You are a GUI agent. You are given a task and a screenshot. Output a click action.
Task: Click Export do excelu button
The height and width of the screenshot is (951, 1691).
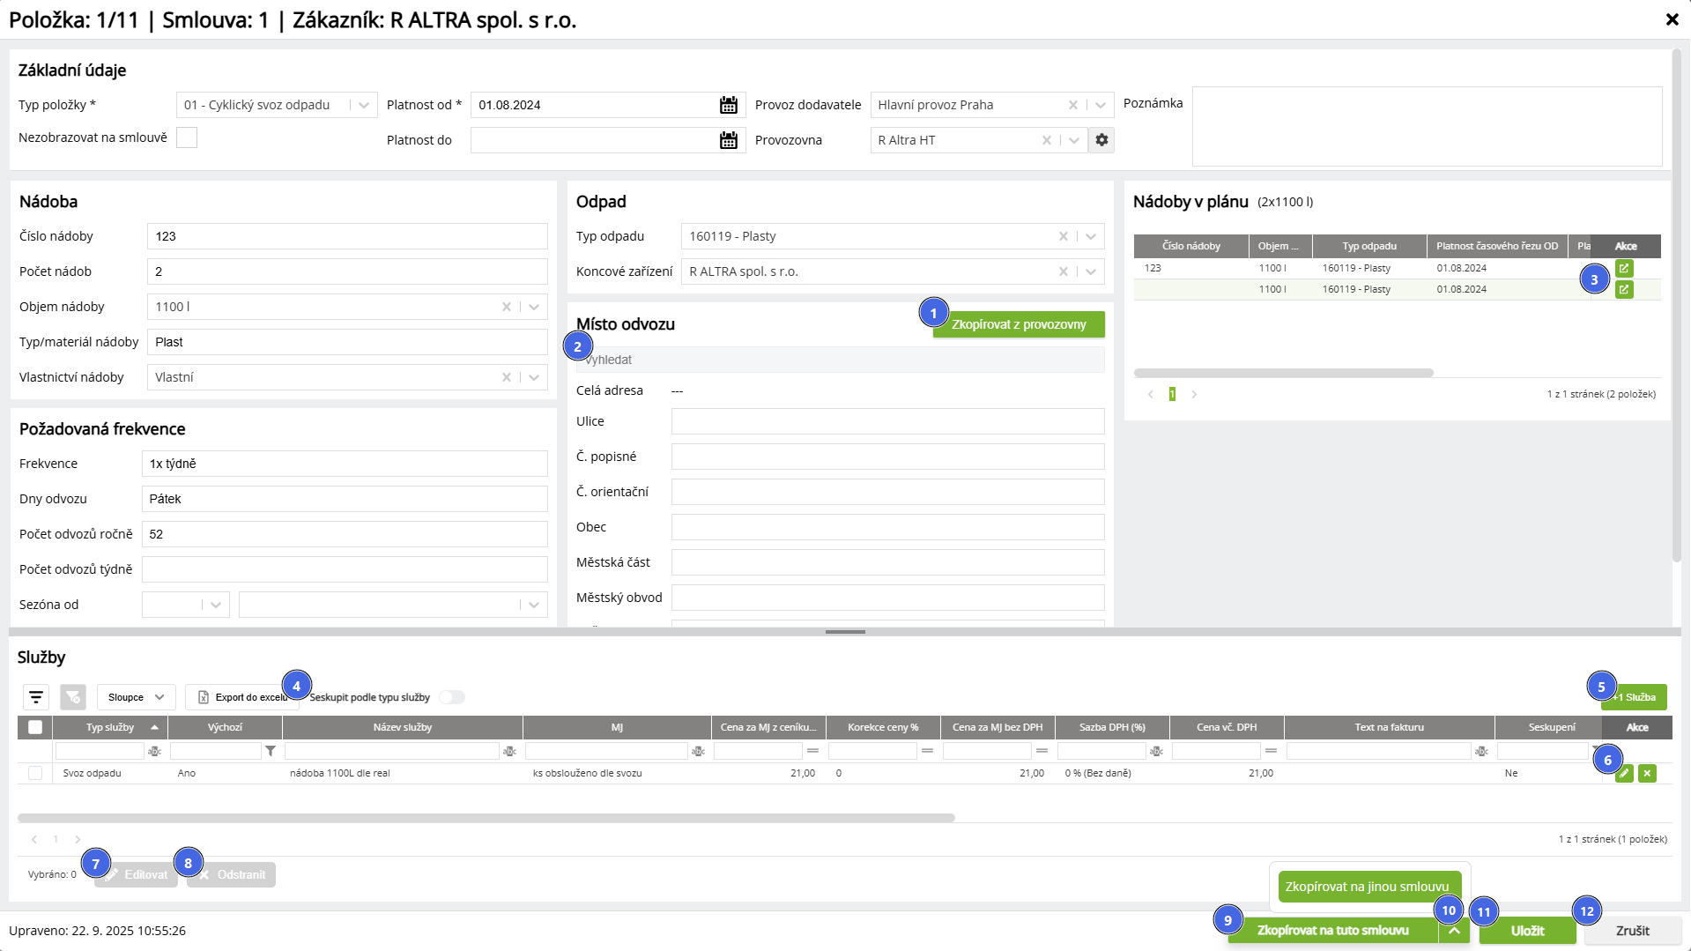click(242, 697)
